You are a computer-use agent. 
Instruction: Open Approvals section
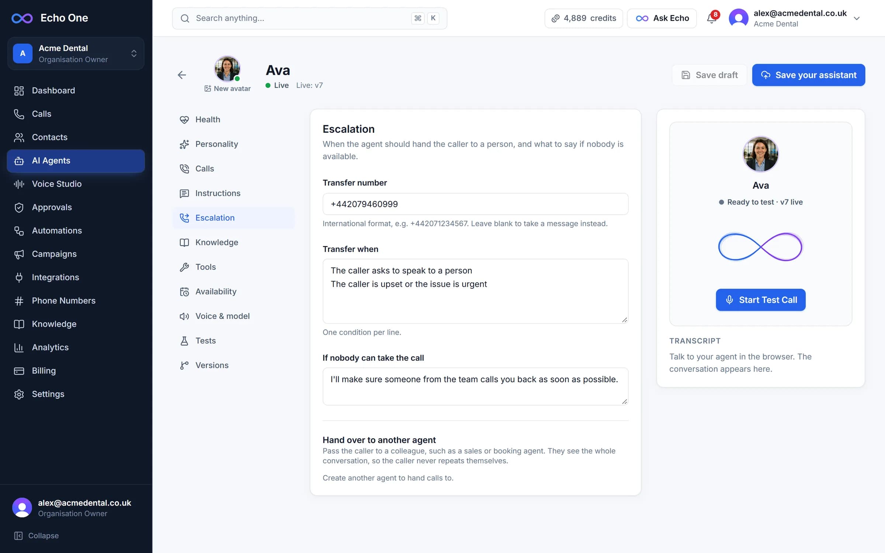(76, 207)
